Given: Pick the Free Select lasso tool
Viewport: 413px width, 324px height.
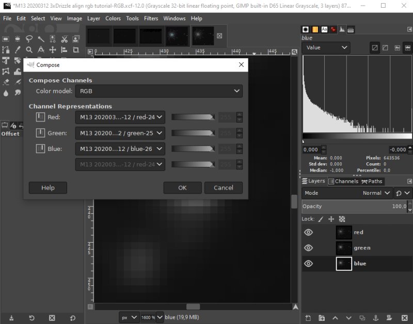Looking at the screenshot, I should (29, 39).
